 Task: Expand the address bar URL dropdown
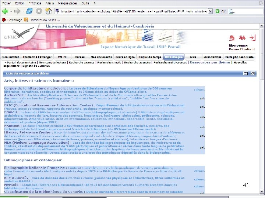(x=210, y=11)
